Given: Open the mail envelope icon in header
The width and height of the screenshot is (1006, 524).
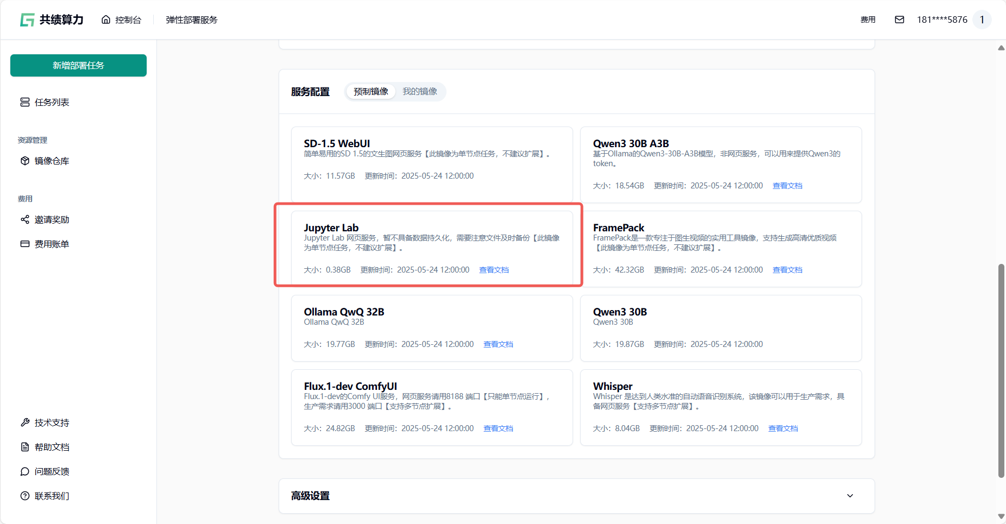Looking at the screenshot, I should point(900,20).
